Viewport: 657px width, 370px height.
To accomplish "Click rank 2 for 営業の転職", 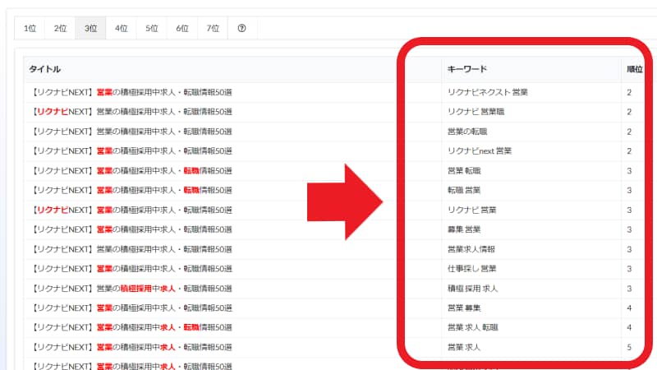I will pyautogui.click(x=629, y=132).
